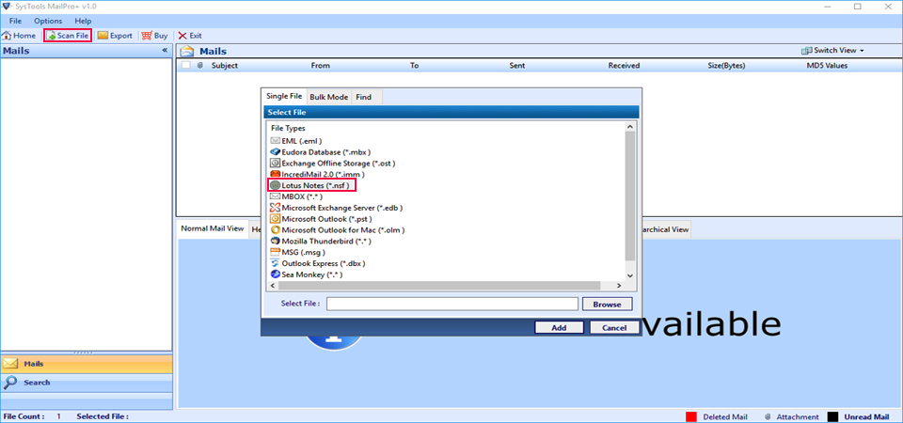
Task: Select Mozilla Thunderbird (*.*) type
Action: click(321, 242)
